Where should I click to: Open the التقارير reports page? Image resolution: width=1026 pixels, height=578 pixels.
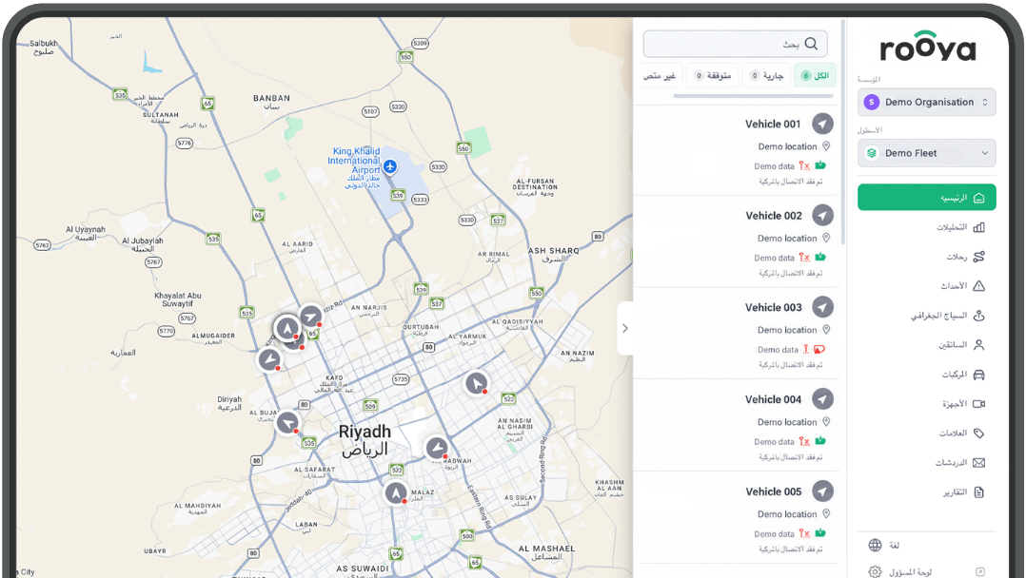pos(964,491)
